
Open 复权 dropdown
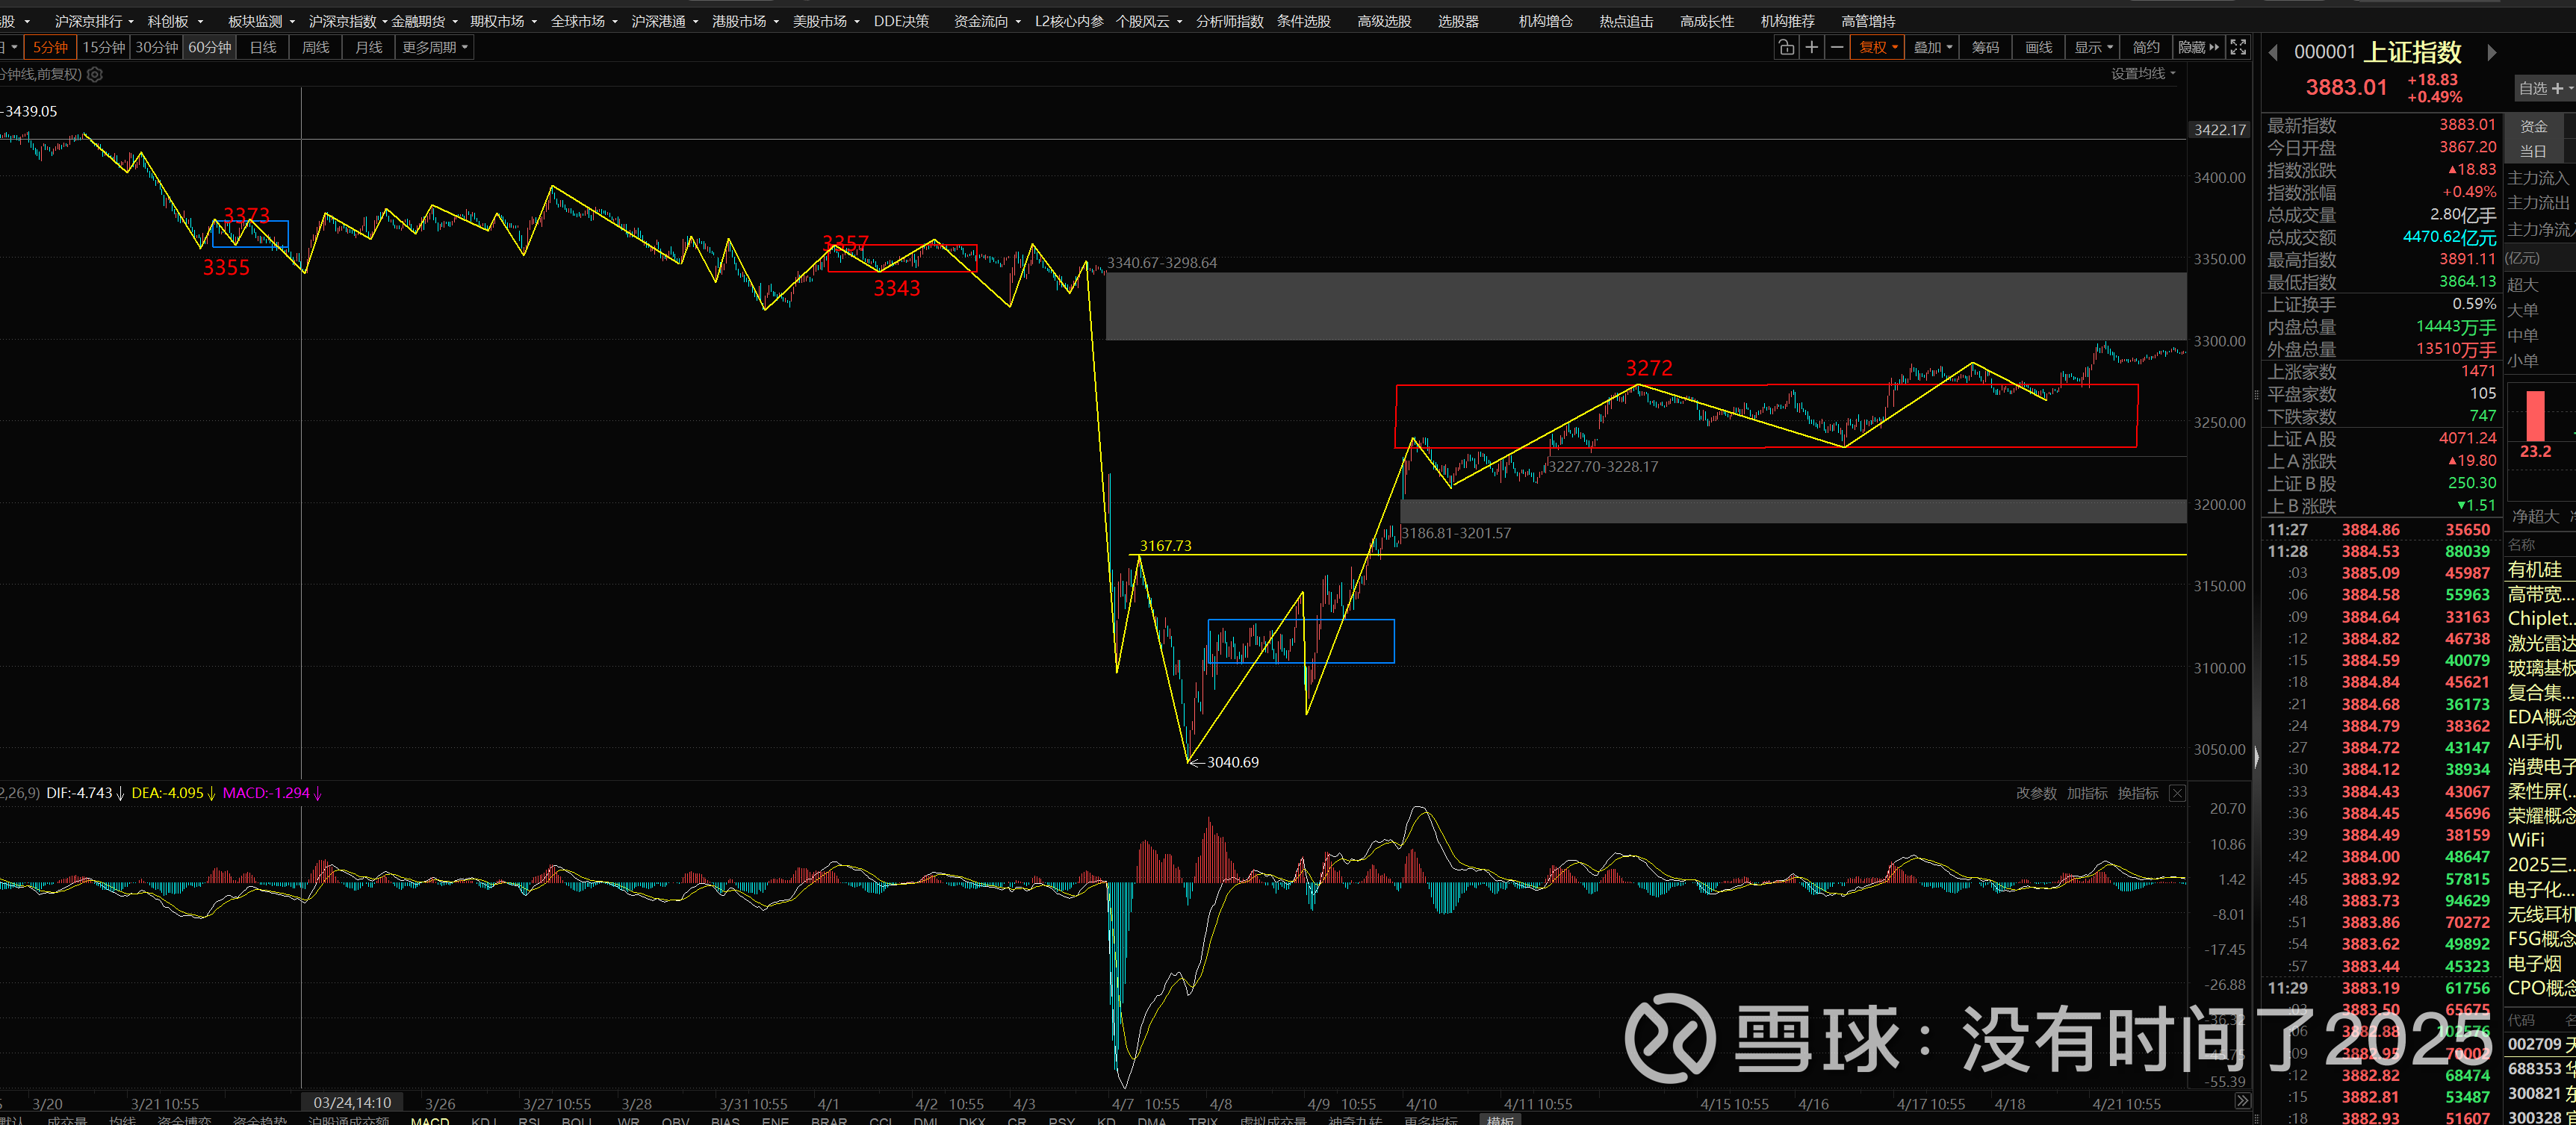click(1877, 47)
